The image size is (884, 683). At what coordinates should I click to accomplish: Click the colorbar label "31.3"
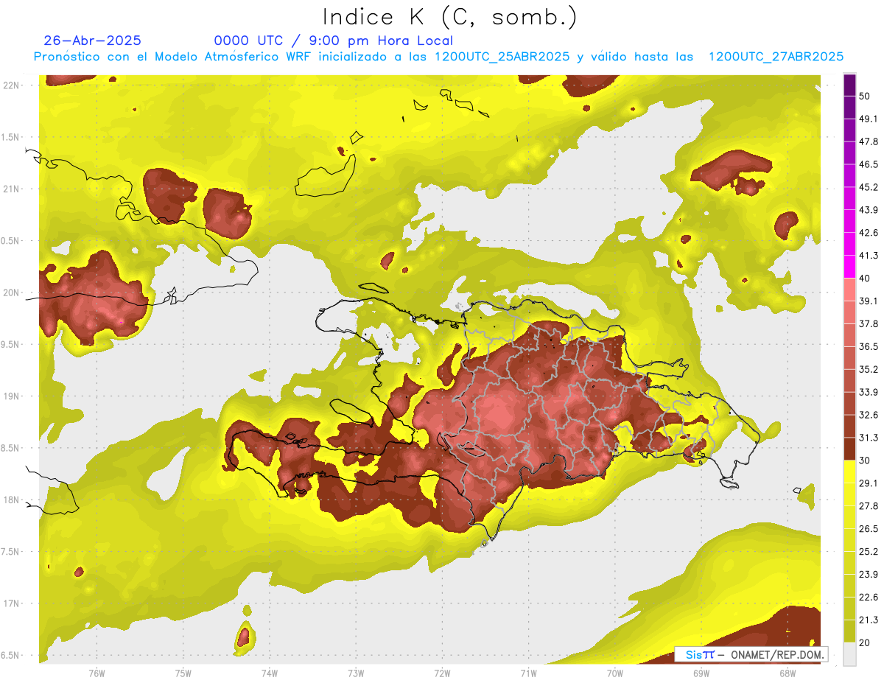869,438
